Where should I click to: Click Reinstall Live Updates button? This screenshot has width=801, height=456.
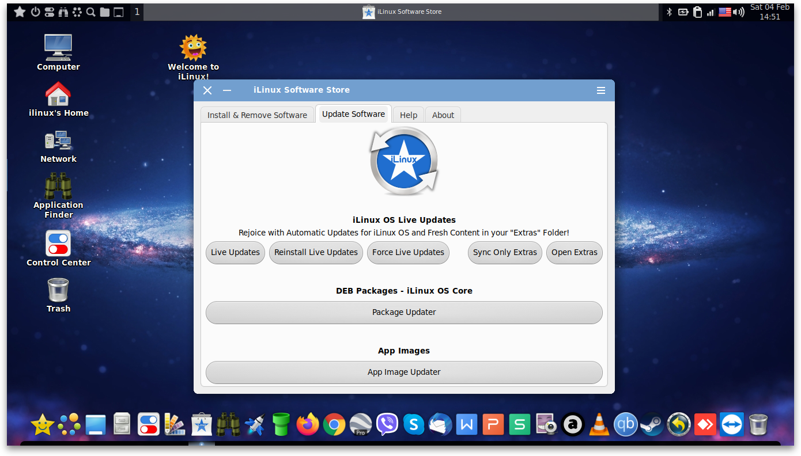point(316,252)
